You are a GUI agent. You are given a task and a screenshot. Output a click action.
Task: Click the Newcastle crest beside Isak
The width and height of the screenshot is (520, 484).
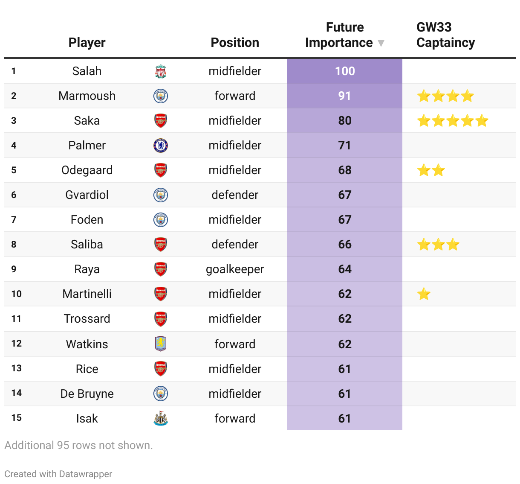click(161, 419)
